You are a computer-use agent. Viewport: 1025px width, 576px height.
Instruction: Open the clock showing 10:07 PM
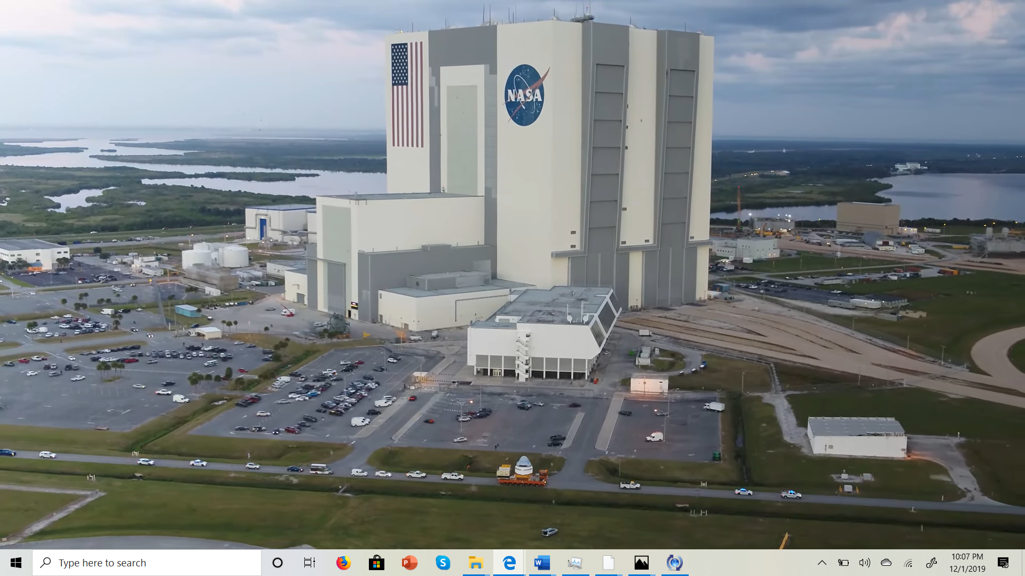click(967, 563)
